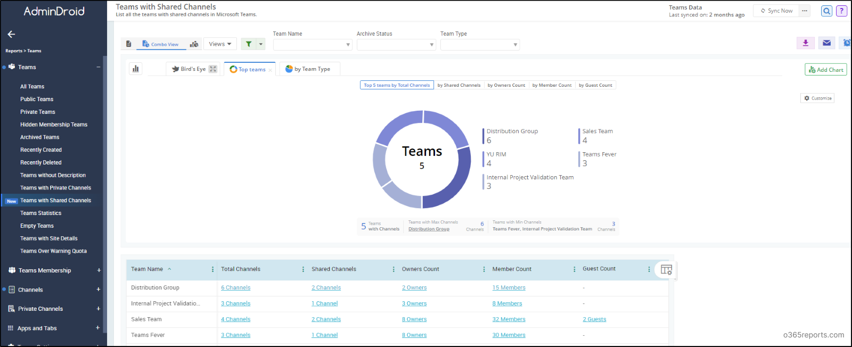Switch to the Bird's Eye tab

tap(193, 69)
